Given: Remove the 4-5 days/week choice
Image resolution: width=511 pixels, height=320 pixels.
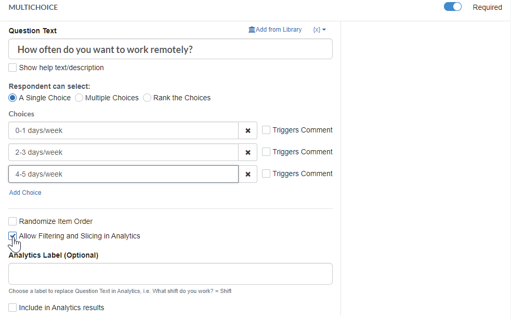Looking at the screenshot, I should tap(248, 174).
